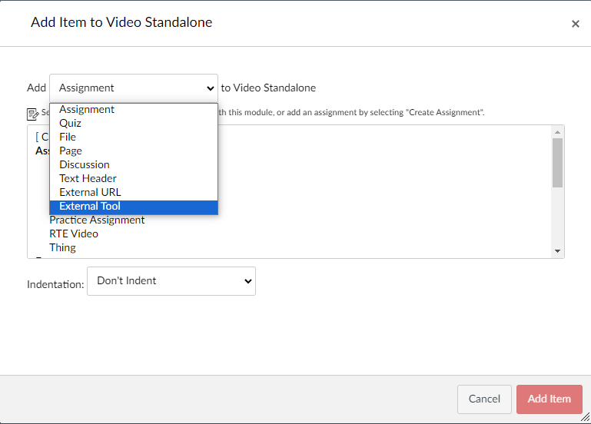Click the assignment list scrollbar thumb
591x424 pixels.
point(557,163)
